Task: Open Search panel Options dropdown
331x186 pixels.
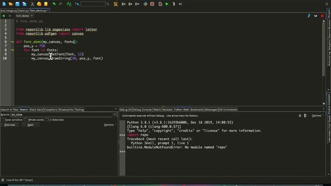Action: (110, 125)
